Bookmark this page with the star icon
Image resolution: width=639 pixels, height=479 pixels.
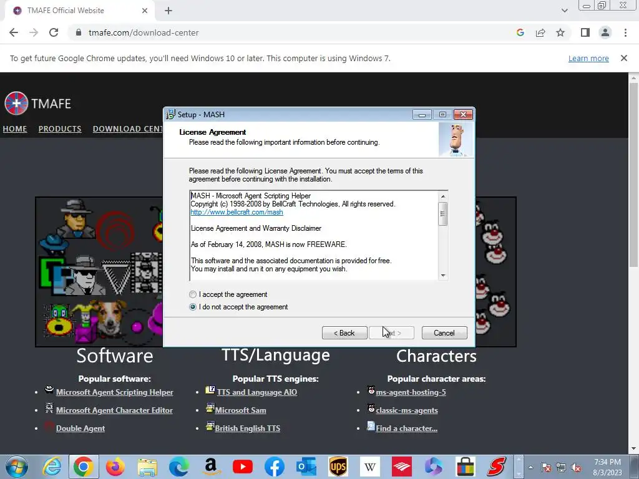point(560,32)
